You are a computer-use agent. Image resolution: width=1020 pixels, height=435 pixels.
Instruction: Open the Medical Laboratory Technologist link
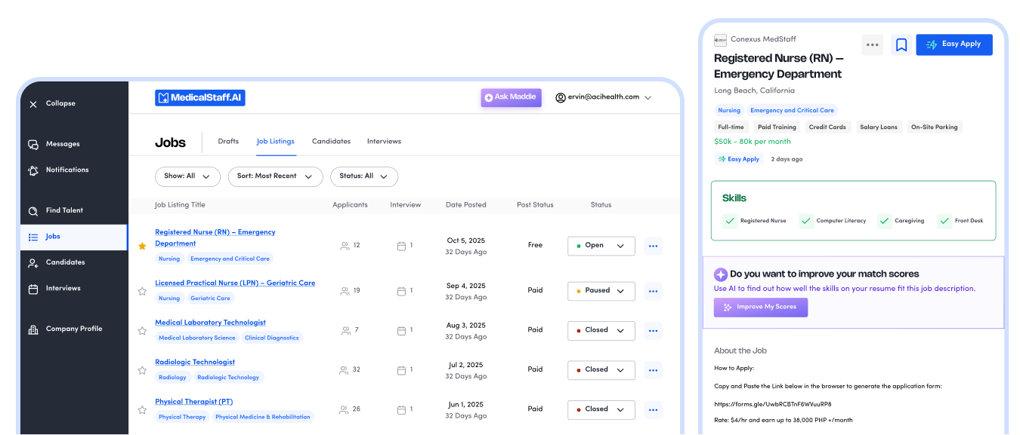pyautogui.click(x=210, y=323)
